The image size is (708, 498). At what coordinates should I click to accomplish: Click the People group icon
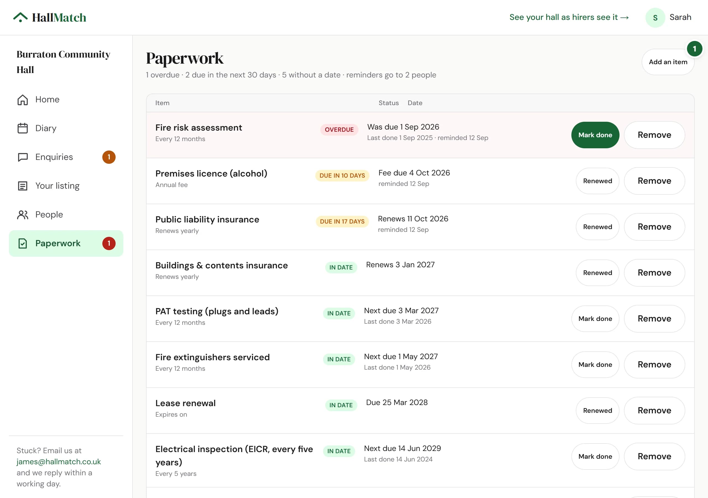(x=22, y=215)
